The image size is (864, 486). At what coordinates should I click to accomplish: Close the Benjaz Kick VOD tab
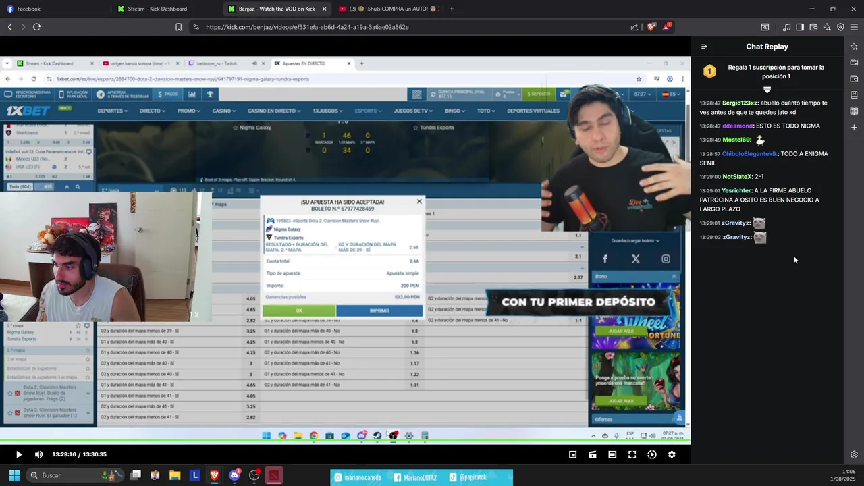(325, 9)
